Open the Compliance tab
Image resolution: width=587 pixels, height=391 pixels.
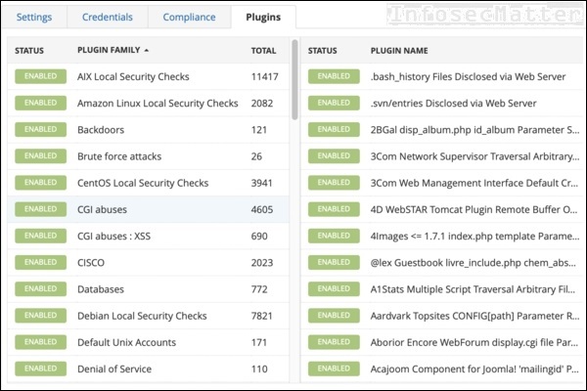189,17
